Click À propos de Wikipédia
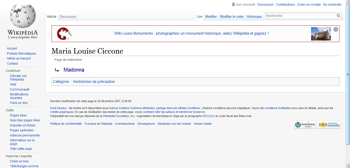The width and height of the screenshot is (350, 168). click(98, 124)
